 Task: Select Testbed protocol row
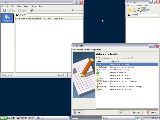127,84
